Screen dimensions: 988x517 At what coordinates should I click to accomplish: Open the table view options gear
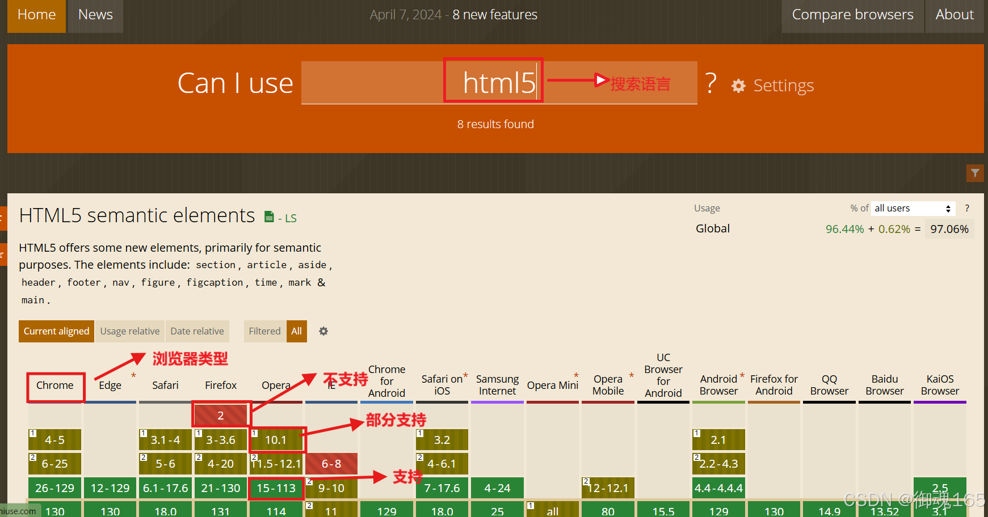323,331
